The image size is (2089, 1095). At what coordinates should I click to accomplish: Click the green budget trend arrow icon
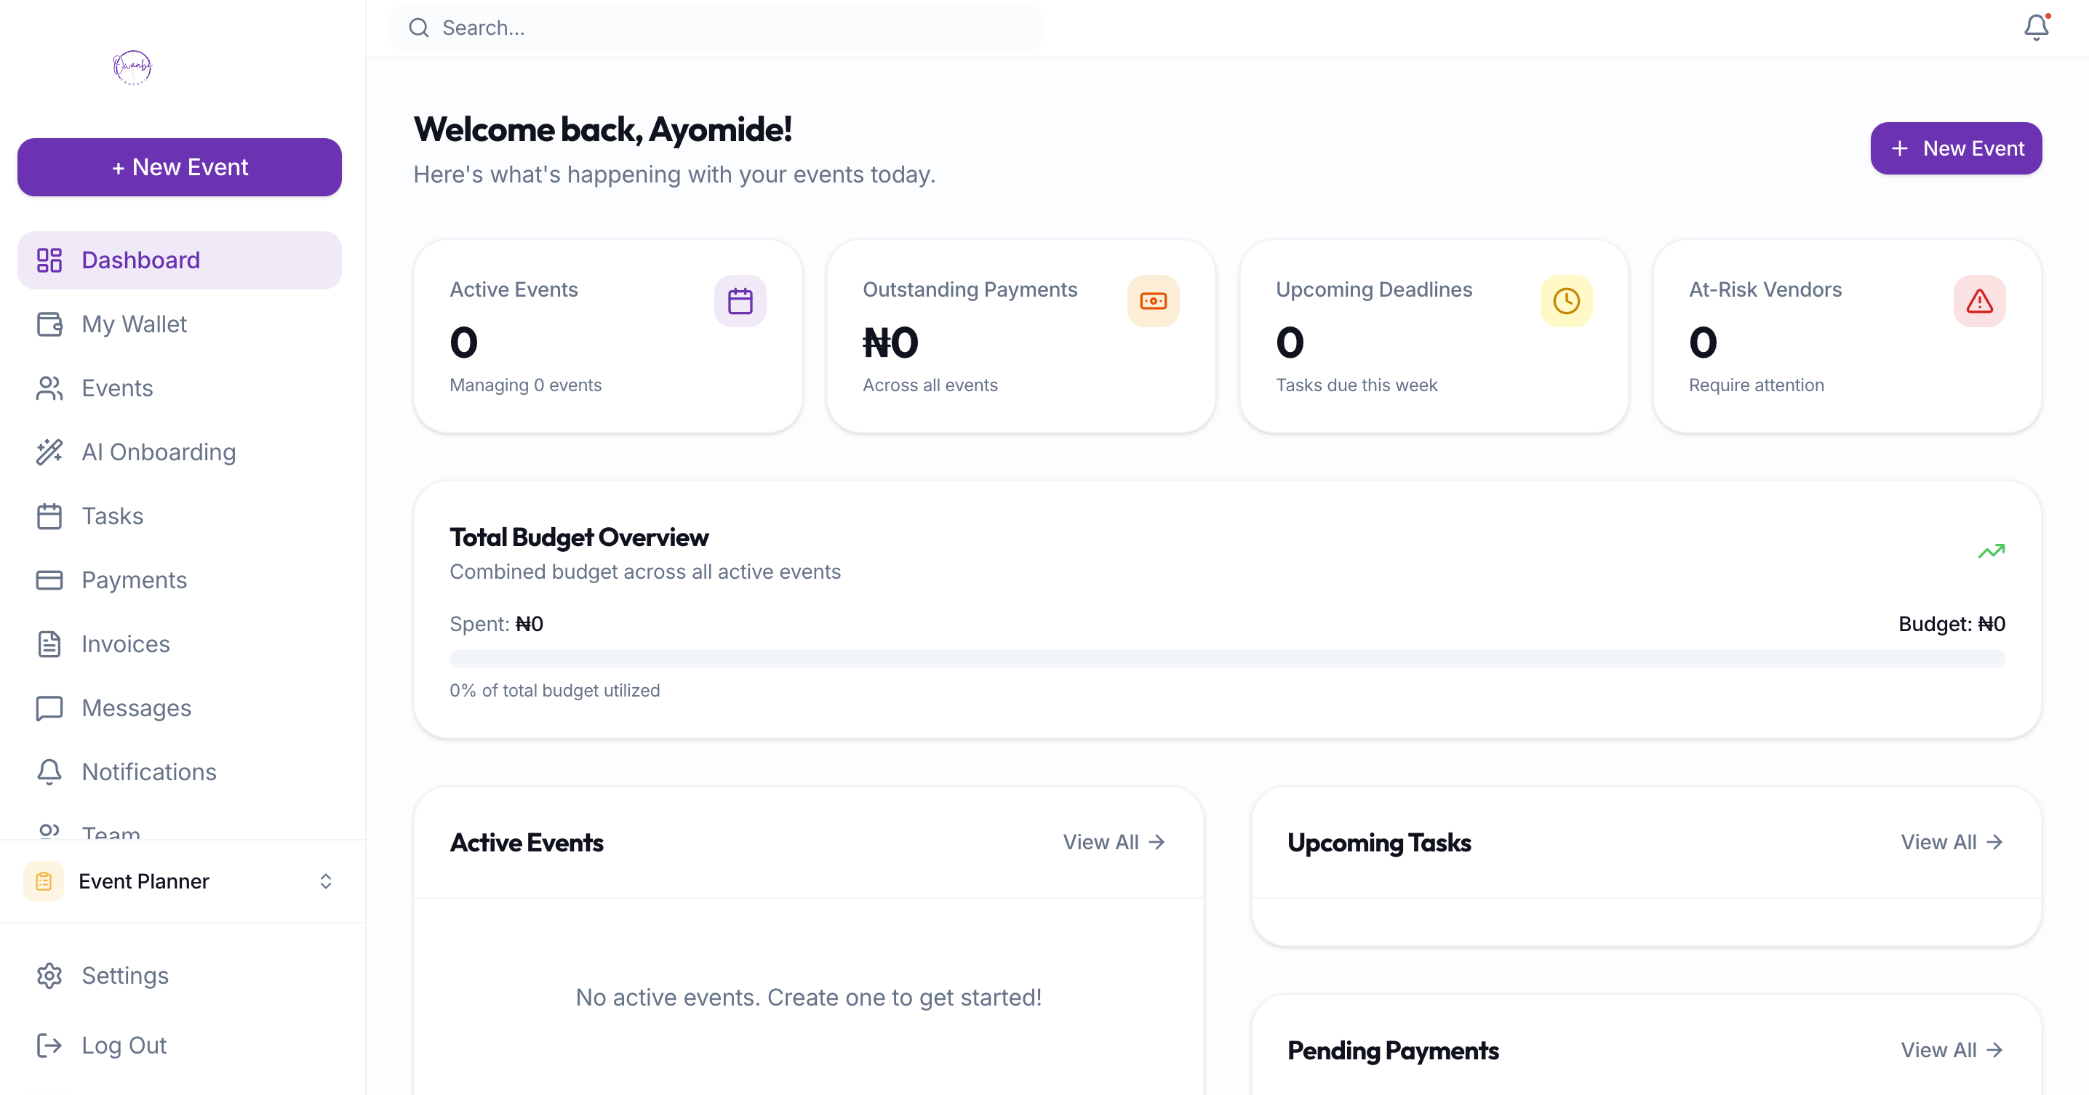1991,552
